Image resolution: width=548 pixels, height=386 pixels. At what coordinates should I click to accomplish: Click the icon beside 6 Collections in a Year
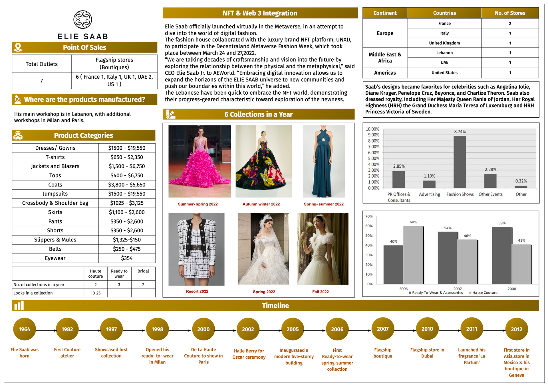171,114
